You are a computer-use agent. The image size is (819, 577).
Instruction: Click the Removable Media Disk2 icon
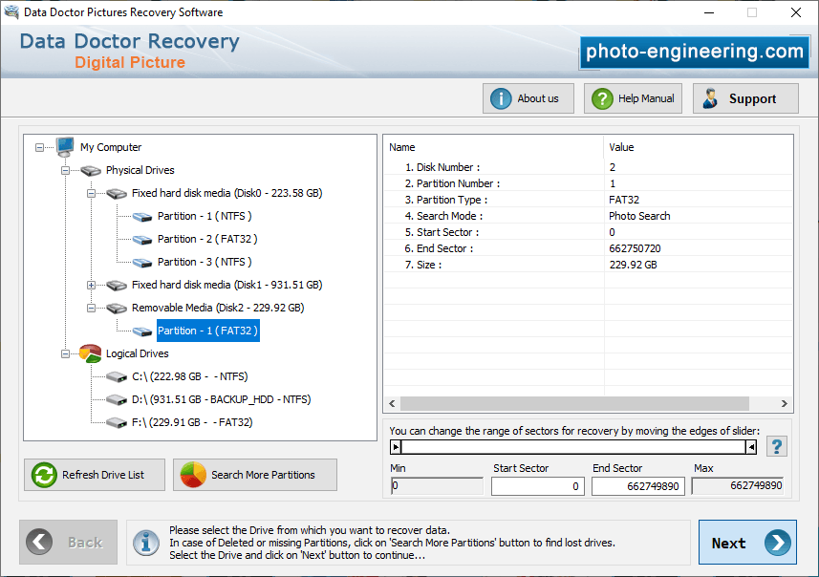117,308
